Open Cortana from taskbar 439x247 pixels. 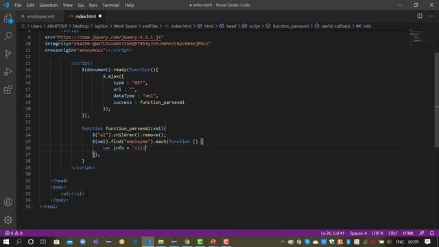click(31, 242)
